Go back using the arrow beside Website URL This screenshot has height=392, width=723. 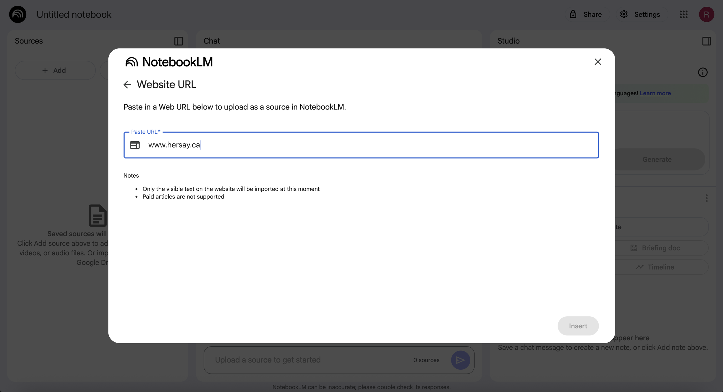(127, 85)
